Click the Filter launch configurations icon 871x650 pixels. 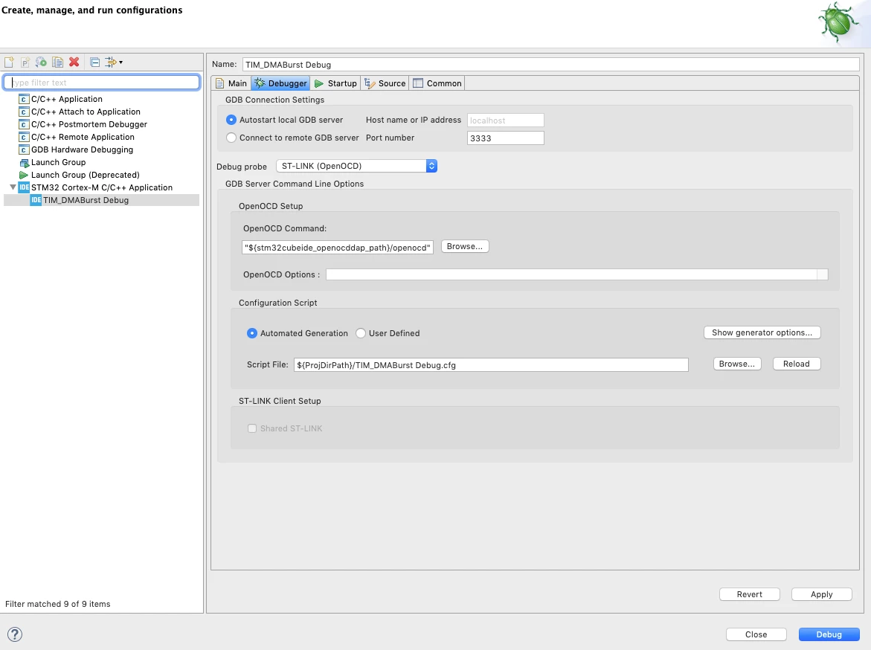point(111,62)
